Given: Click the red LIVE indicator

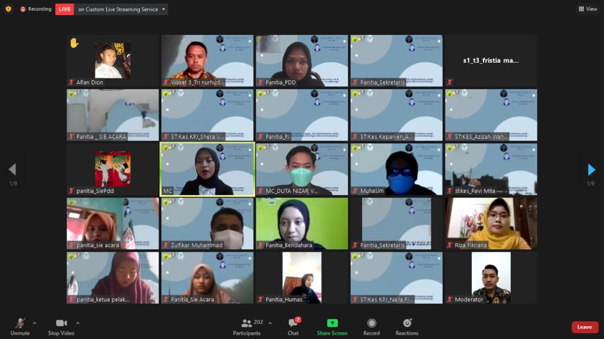Looking at the screenshot, I should 65,9.
